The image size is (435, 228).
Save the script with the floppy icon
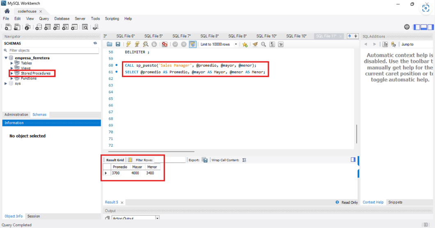pos(118,44)
